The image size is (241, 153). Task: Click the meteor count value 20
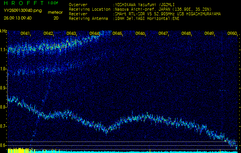tap(56, 18)
